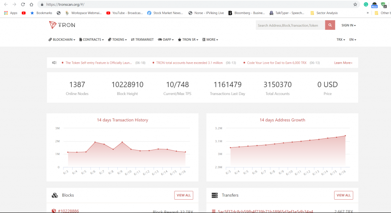Expand the BLOCKCHAIN menu
The width and height of the screenshot is (391, 213).
click(x=62, y=40)
